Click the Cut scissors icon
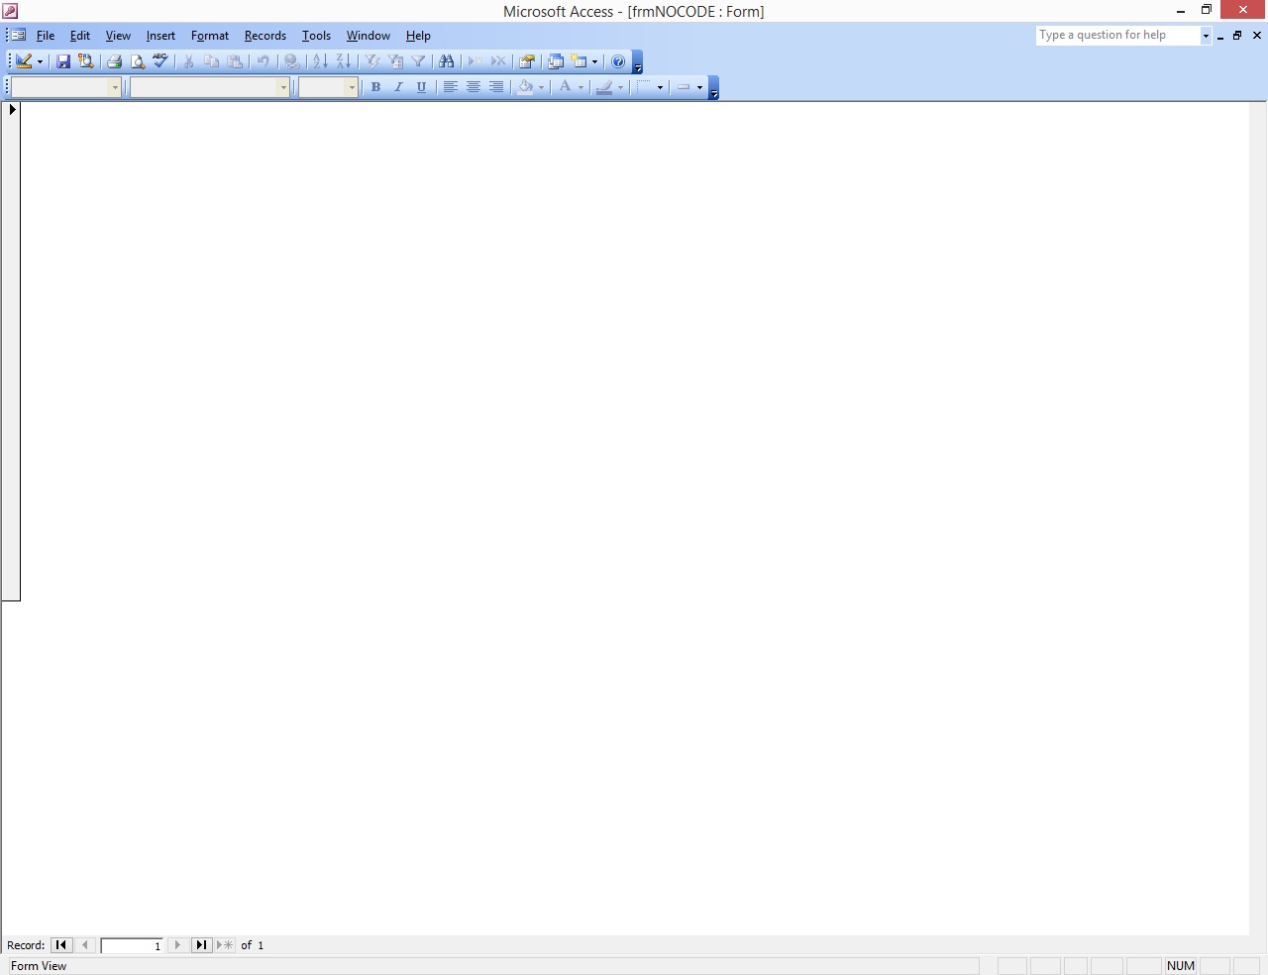The height and width of the screenshot is (975, 1268). click(x=188, y=61)
